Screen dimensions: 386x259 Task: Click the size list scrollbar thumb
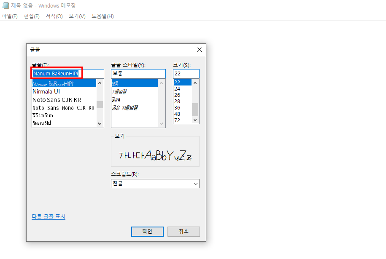point(195,109)
